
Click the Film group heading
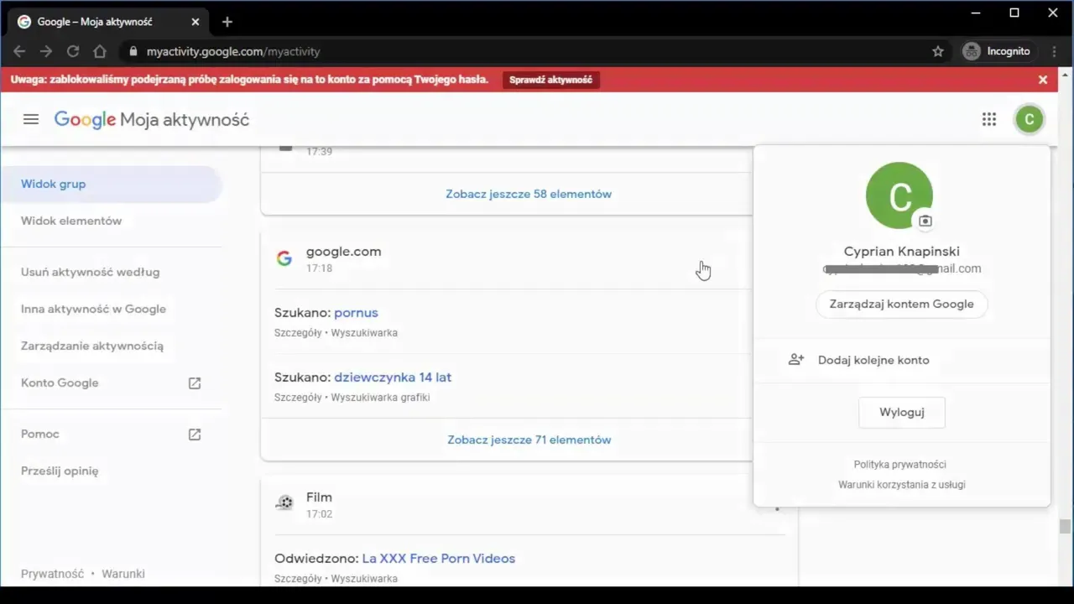[x=319, y=497]
